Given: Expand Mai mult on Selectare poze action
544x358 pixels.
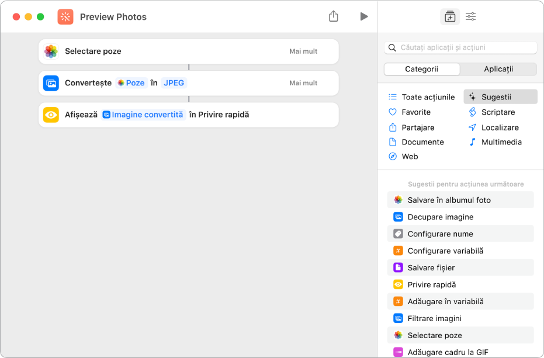Looking at the screenshot, I should pos(303,51).
